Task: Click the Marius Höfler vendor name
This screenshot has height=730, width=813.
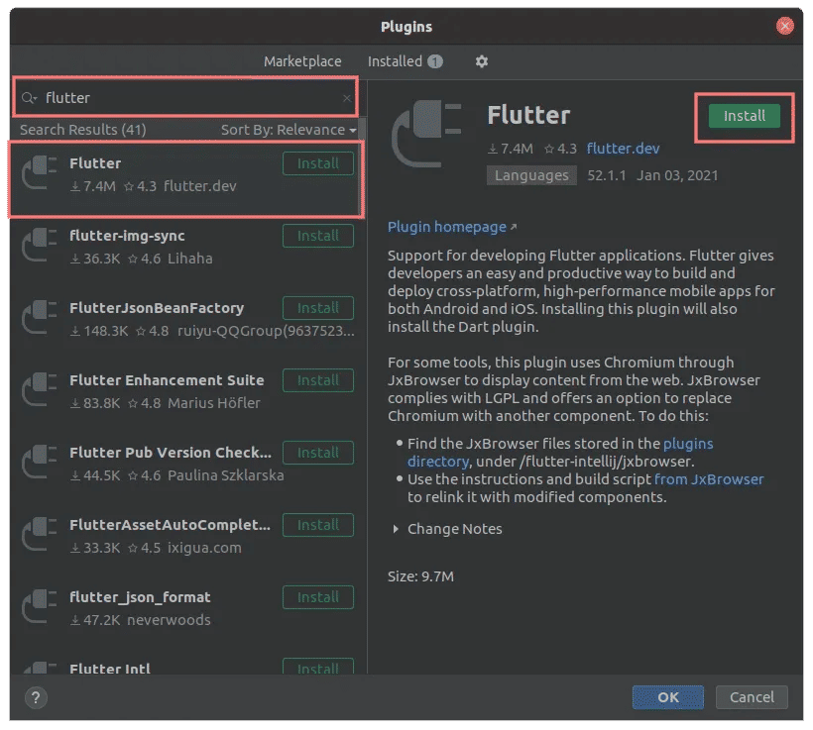Action: 213,403
